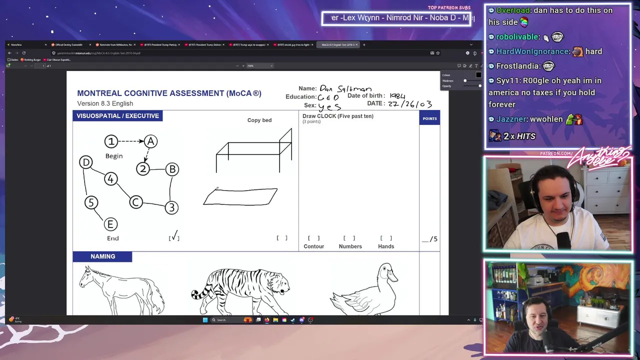Select the Add signature or image tool
The height and width of the screenshot is (360, 640).
(x=465, y=65)
